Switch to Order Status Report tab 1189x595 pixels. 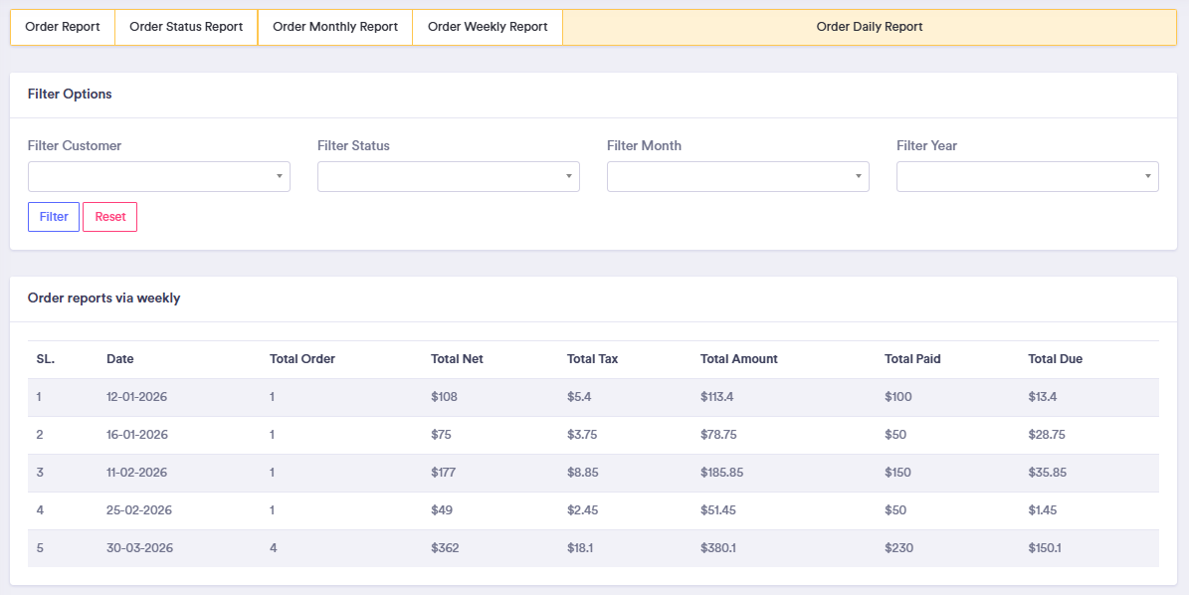pyautogui.click(x=186, y=27)
